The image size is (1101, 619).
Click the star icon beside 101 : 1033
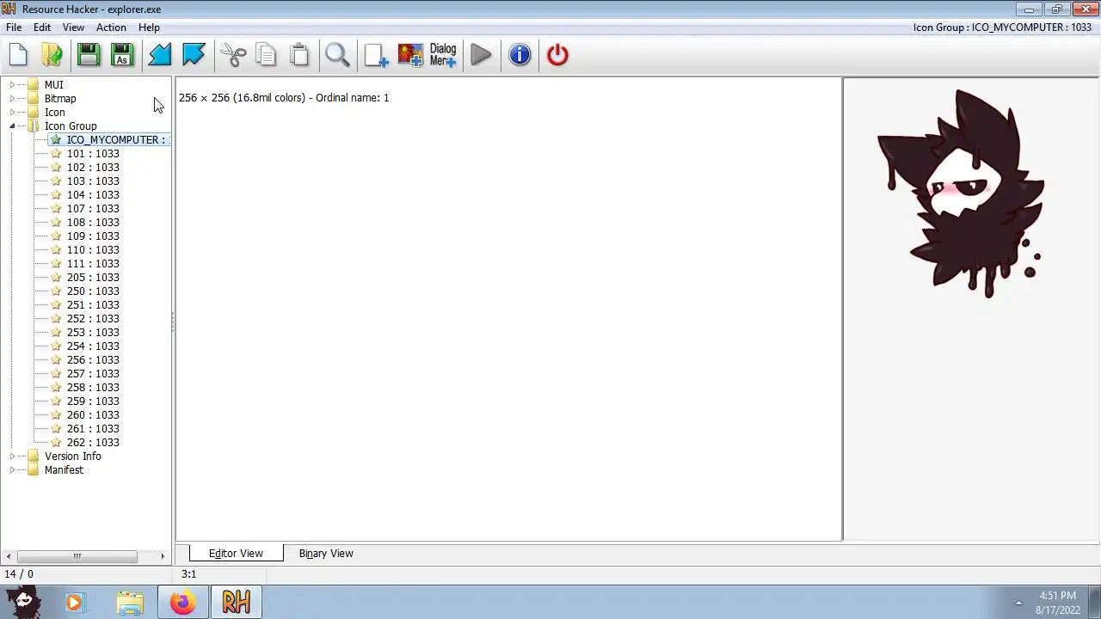(56, 153)
